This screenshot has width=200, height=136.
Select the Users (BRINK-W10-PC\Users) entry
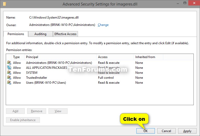click(x=100, y=83)
